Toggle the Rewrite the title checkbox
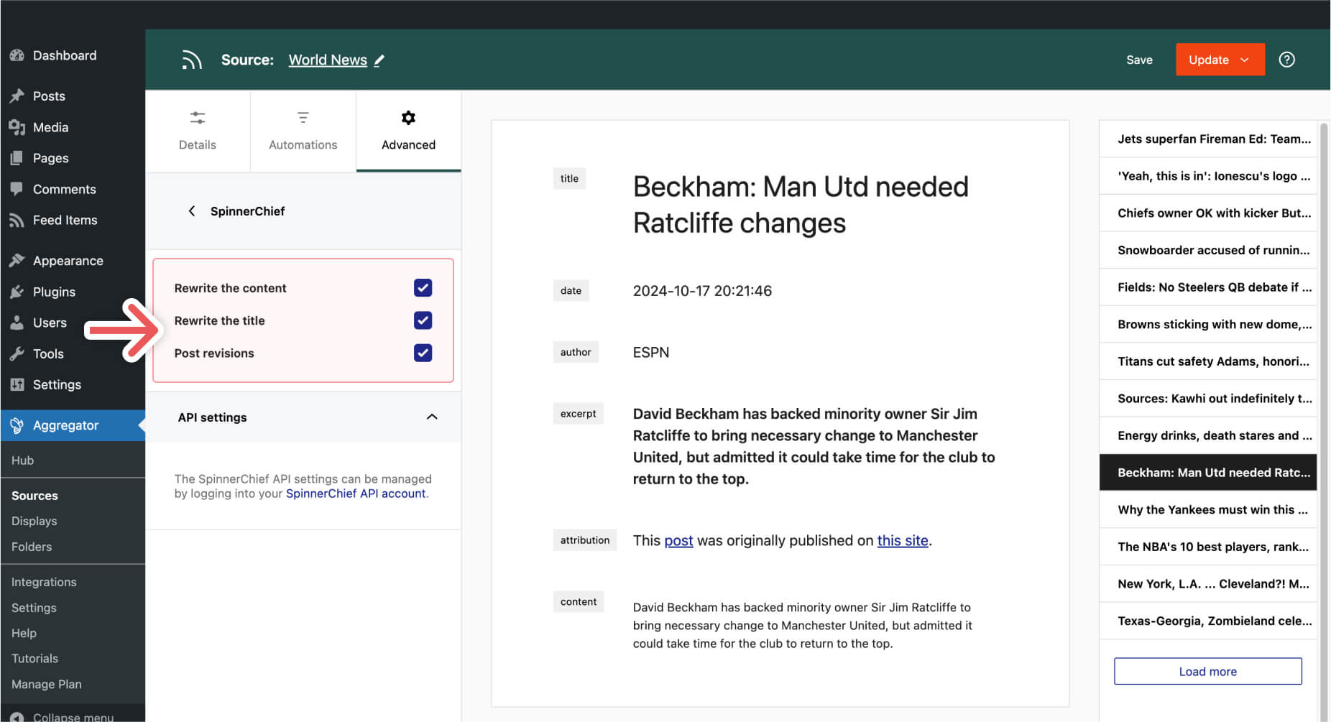Screen dimensions: 1331x722 pos(423,320)
